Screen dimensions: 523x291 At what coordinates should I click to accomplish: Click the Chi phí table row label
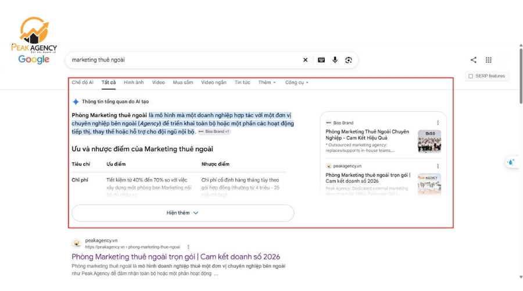[x=80, y=180]
